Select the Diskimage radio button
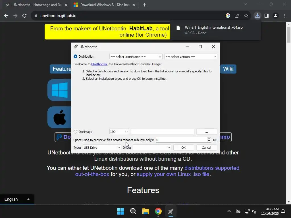 tap(75, 132)
